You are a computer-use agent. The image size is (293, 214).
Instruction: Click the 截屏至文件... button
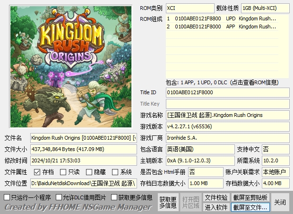tap(250, 207)
